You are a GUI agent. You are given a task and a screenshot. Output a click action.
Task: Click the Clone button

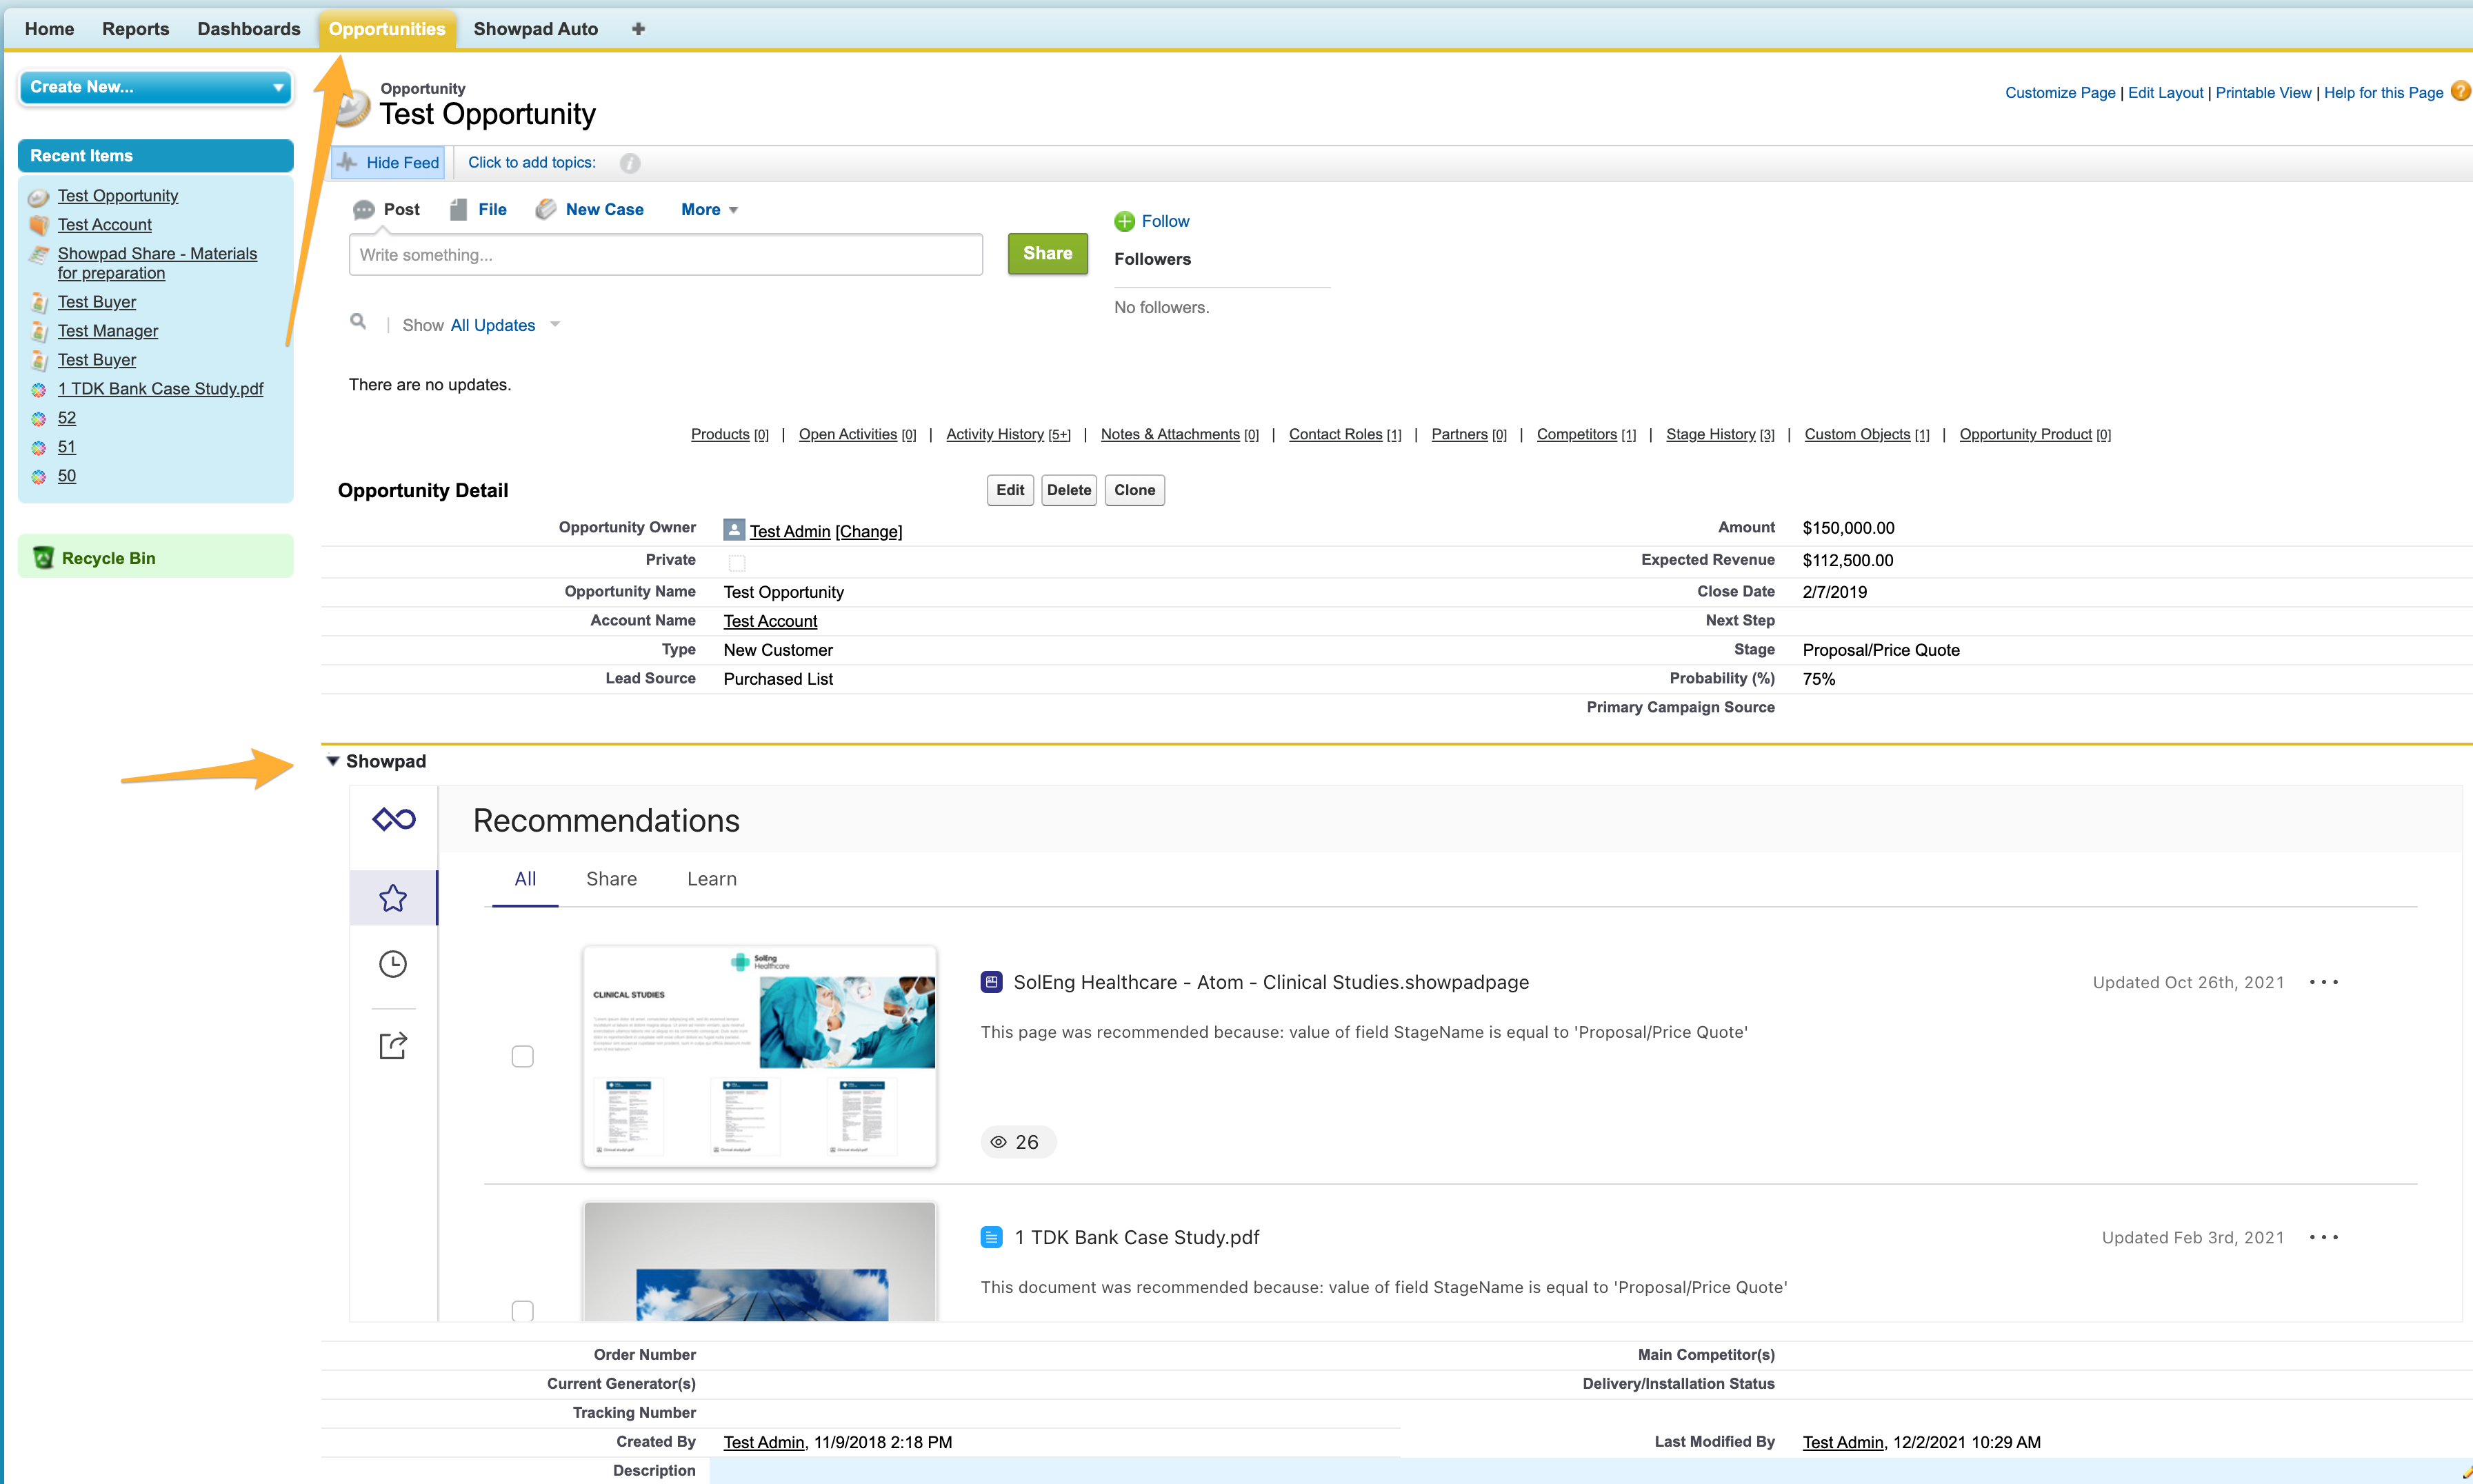(x=1134, y=490)
